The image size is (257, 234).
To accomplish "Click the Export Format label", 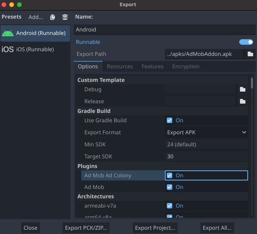I will pos(103,132).
